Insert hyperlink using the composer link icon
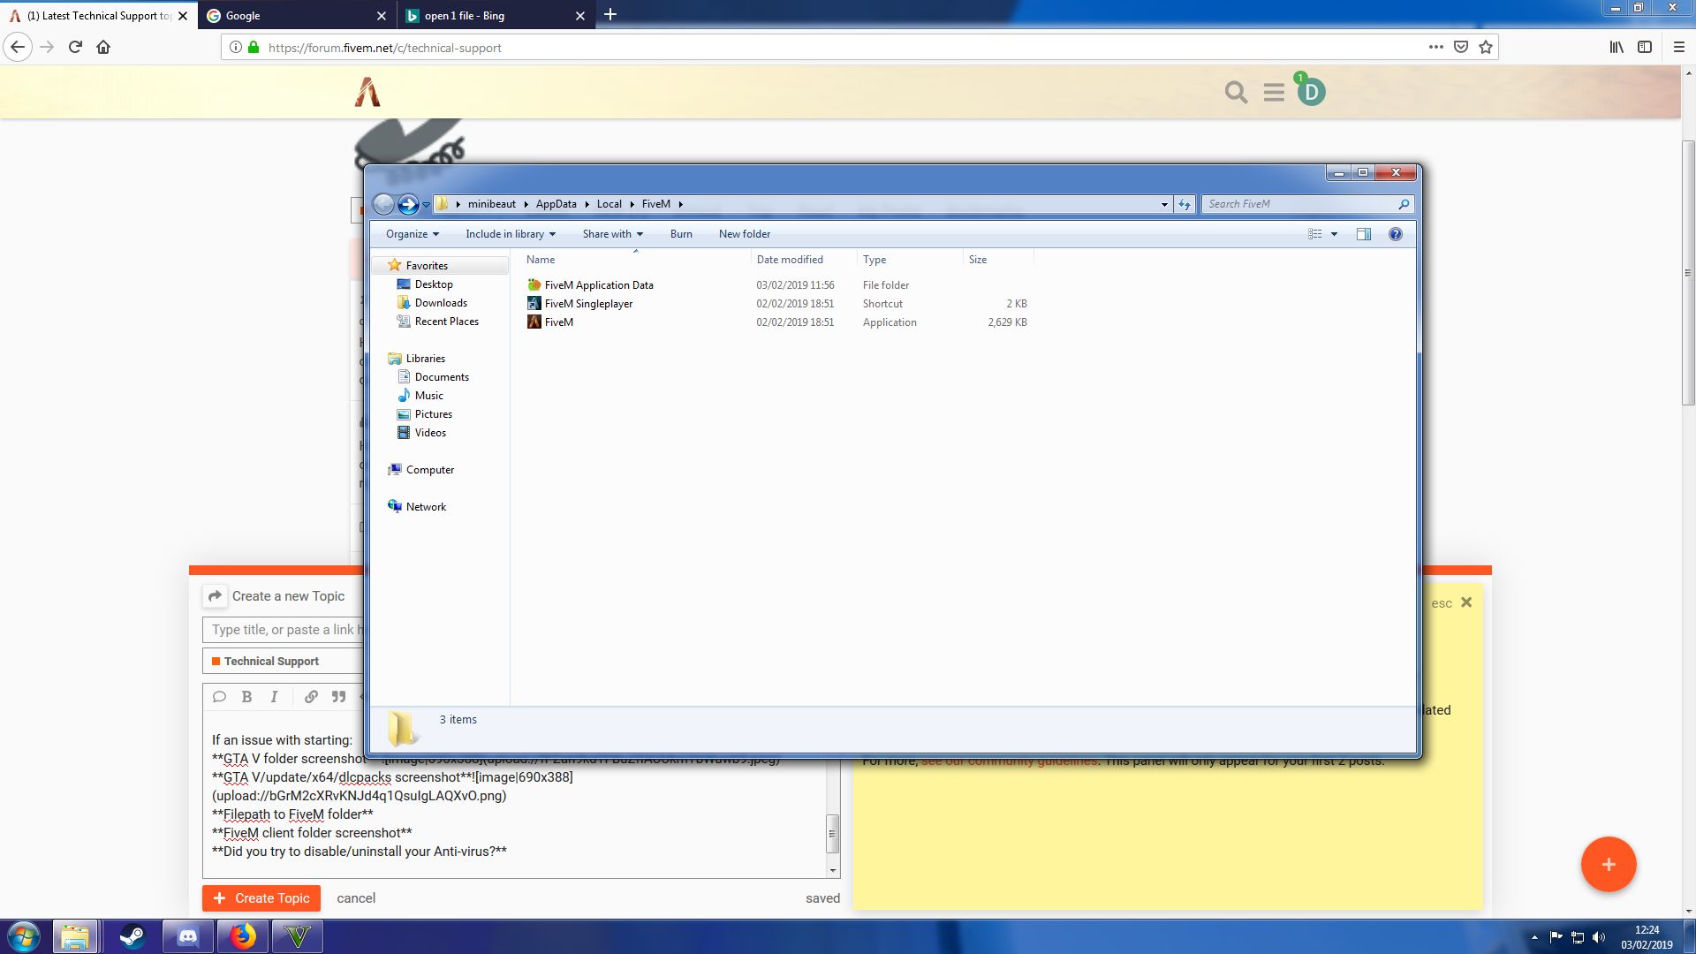The height and width of the screenshot is (954, 1696). click(311, 697)
